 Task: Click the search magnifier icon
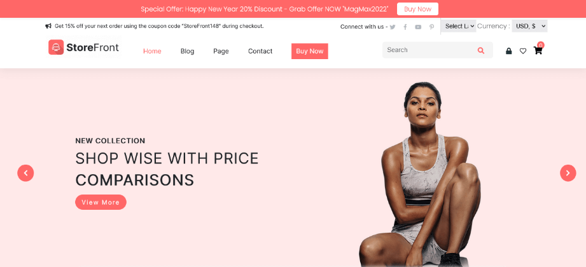click(481, 50)
